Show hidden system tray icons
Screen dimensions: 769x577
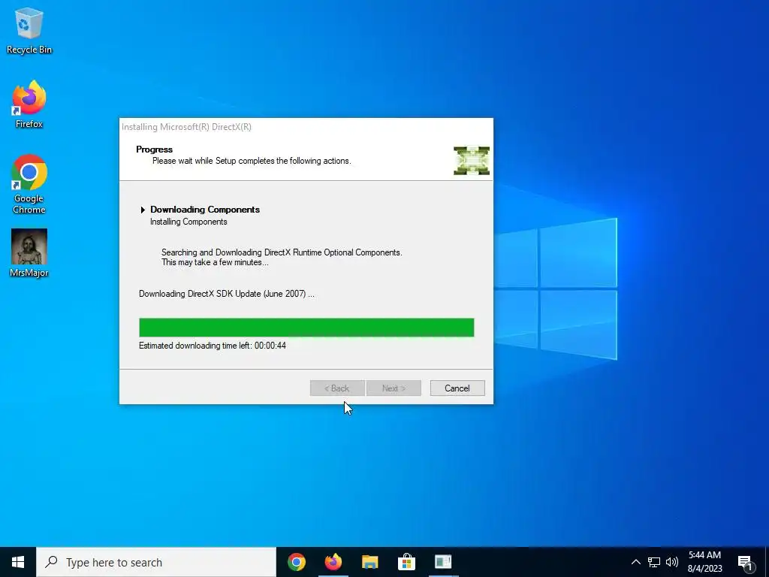click(x=635, y=562)
